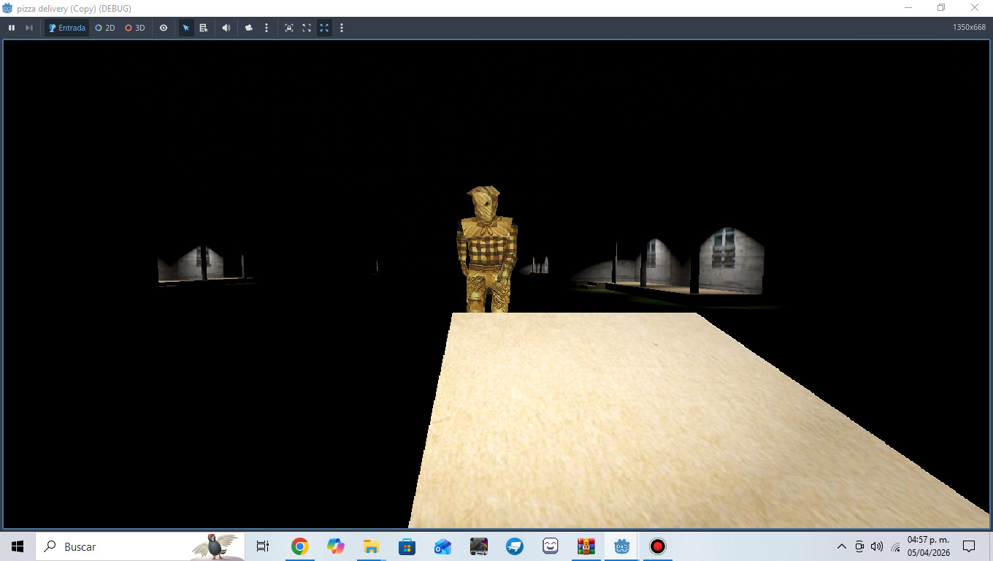This screenshot has width=993, height=561.
Task: Select the Entrada input mode
Action: coord(67,28)
